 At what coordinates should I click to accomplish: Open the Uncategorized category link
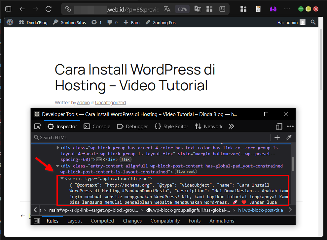pyautogui.click(x=110, y=103)
